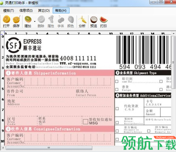Click the 字体 (Font) cherry icon

pyautogui.click(x=61, y=19)
